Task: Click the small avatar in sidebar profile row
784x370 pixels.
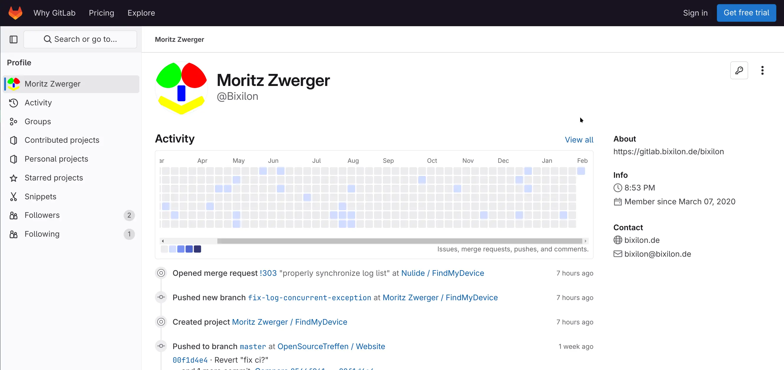Action: coord(14,84)
